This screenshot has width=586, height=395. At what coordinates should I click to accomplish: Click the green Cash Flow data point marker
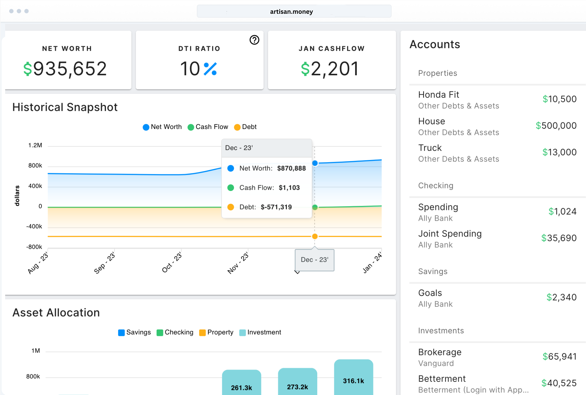[315, 207]
